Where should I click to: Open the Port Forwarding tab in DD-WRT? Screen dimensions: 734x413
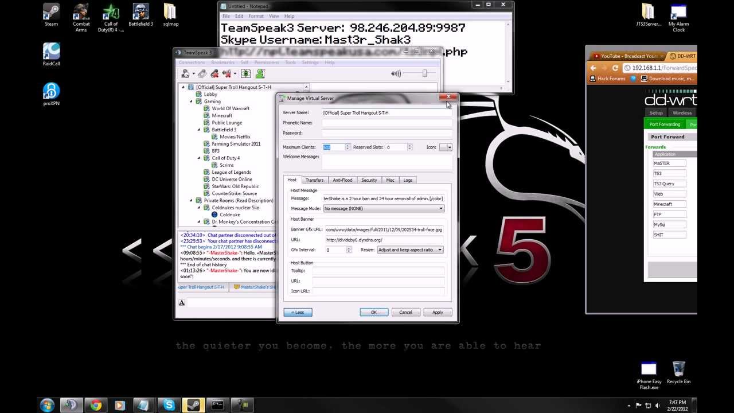(x=665, y=124)
